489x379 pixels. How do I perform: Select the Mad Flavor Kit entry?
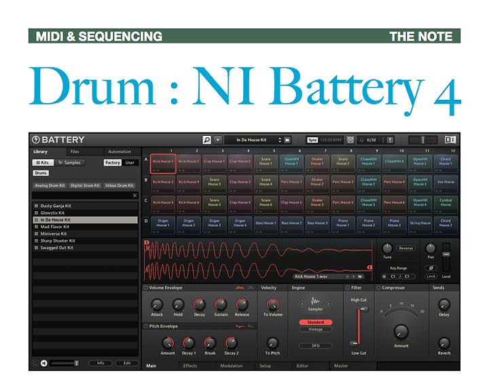85,227
